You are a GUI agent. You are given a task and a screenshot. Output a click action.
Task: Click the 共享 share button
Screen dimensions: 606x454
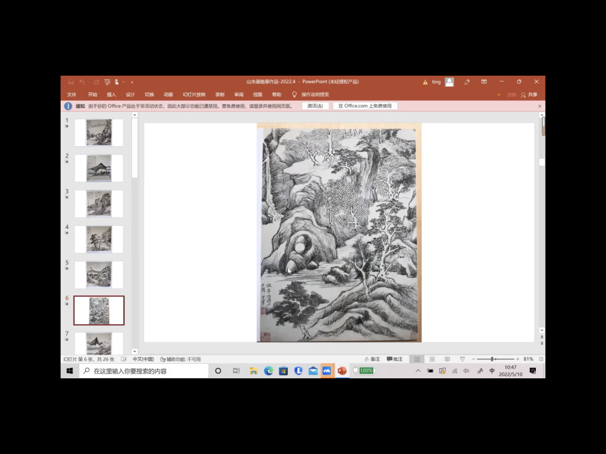coord(529,95)
